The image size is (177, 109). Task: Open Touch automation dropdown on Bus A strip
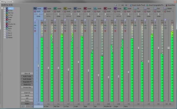pyautogui.click(x=153, y=11)
